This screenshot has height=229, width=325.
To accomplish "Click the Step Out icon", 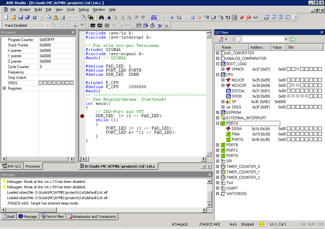I will (221, 17).
